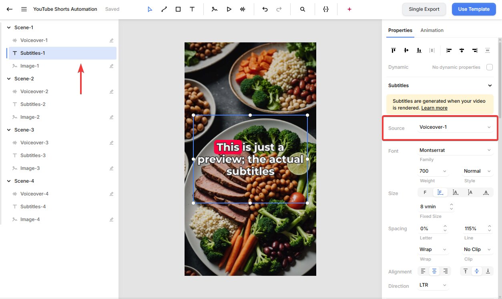502x299 pixels.
Task: Select Subtitles-3 in the layer tree
Action: (33, 155)
